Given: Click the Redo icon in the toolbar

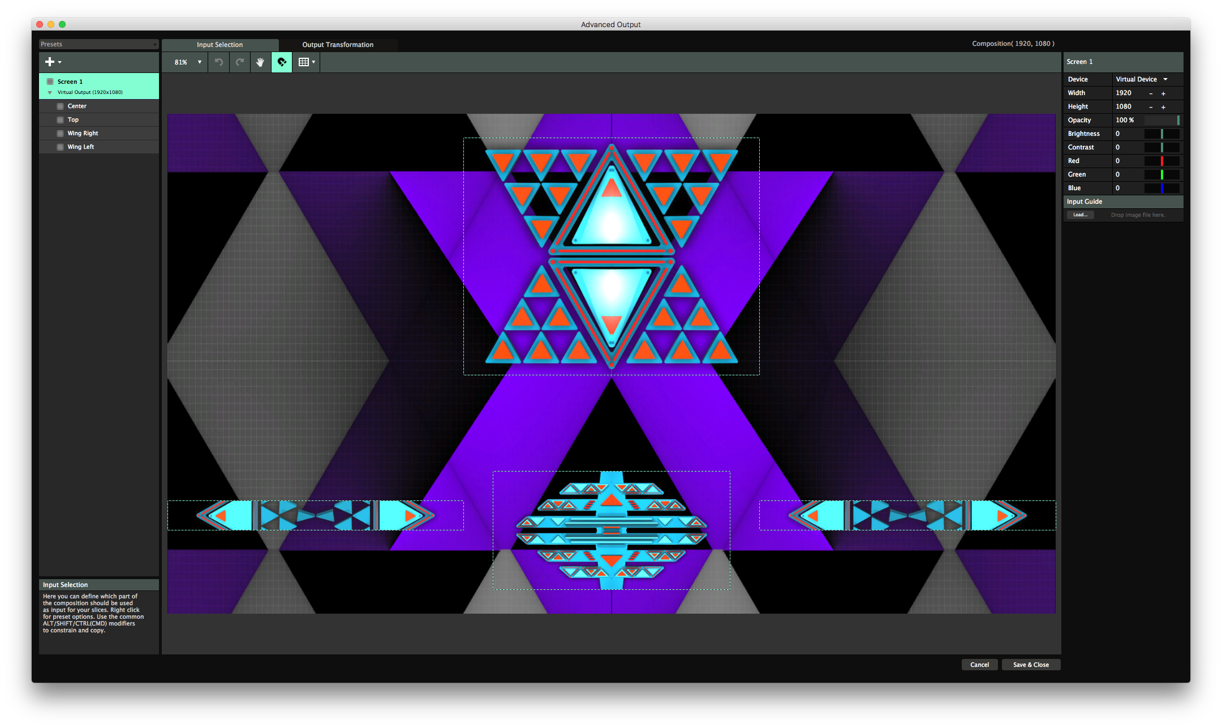Looking at the screenshot, I should (239, 62).
